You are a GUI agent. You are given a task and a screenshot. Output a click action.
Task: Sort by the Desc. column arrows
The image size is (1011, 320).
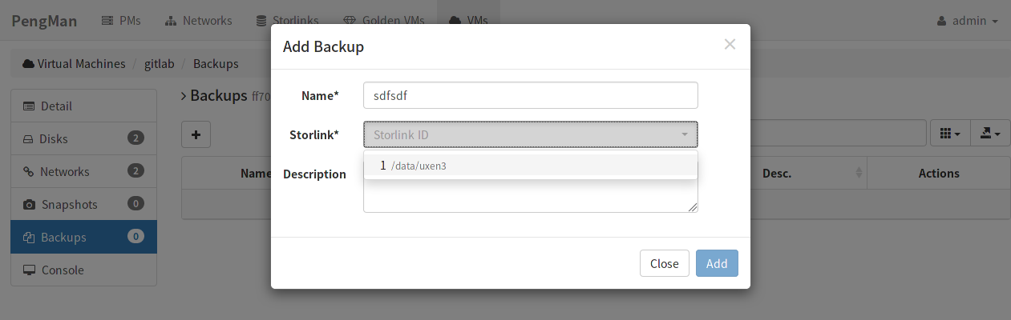click(x=859, y=173)
